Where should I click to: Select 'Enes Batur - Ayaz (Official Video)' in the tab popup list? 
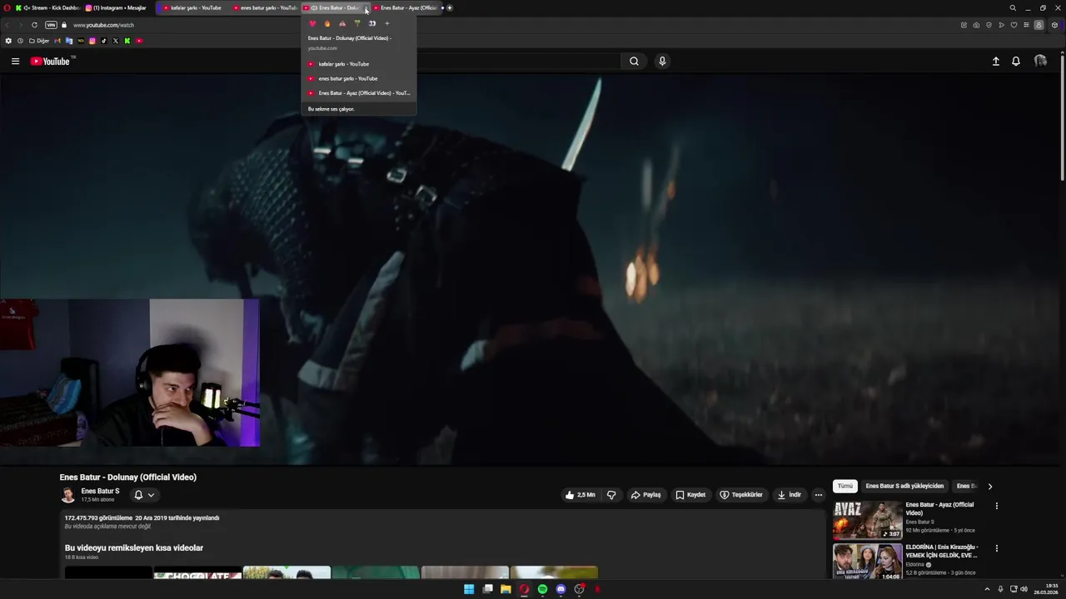coord(358,93)
